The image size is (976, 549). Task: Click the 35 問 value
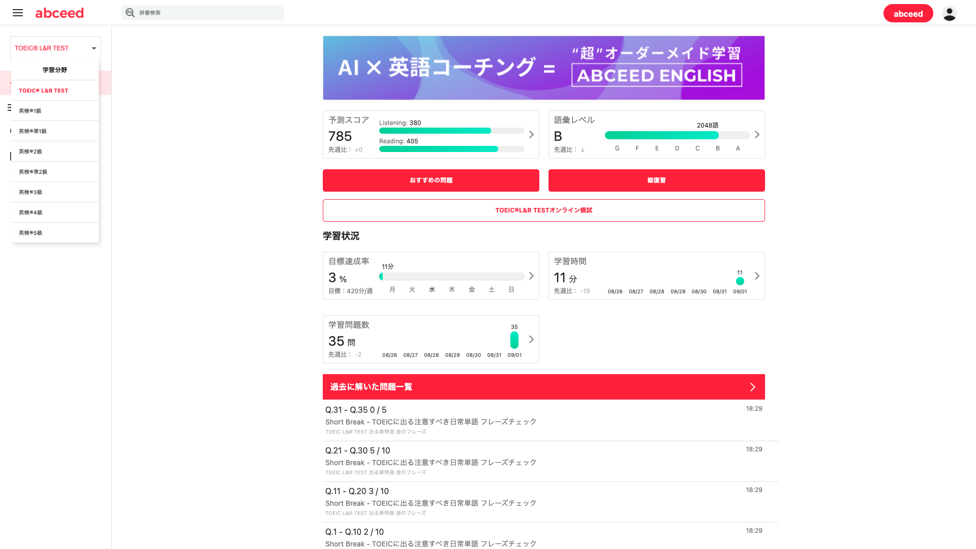coord(342,341)
